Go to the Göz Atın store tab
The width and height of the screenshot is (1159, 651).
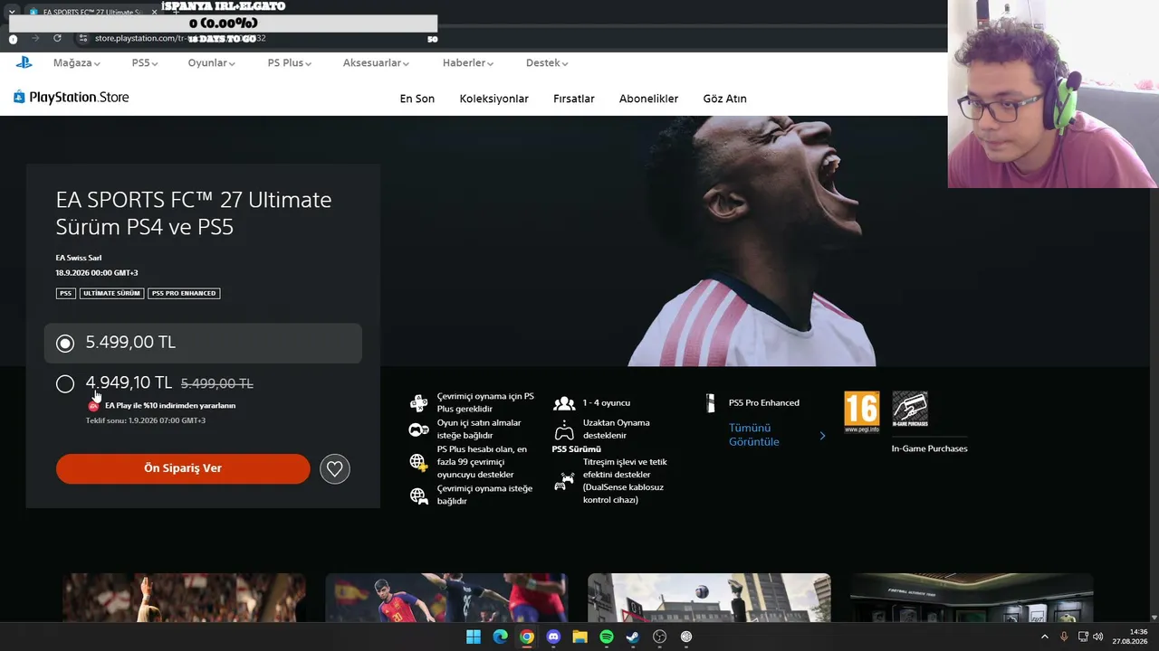[725, 99]
